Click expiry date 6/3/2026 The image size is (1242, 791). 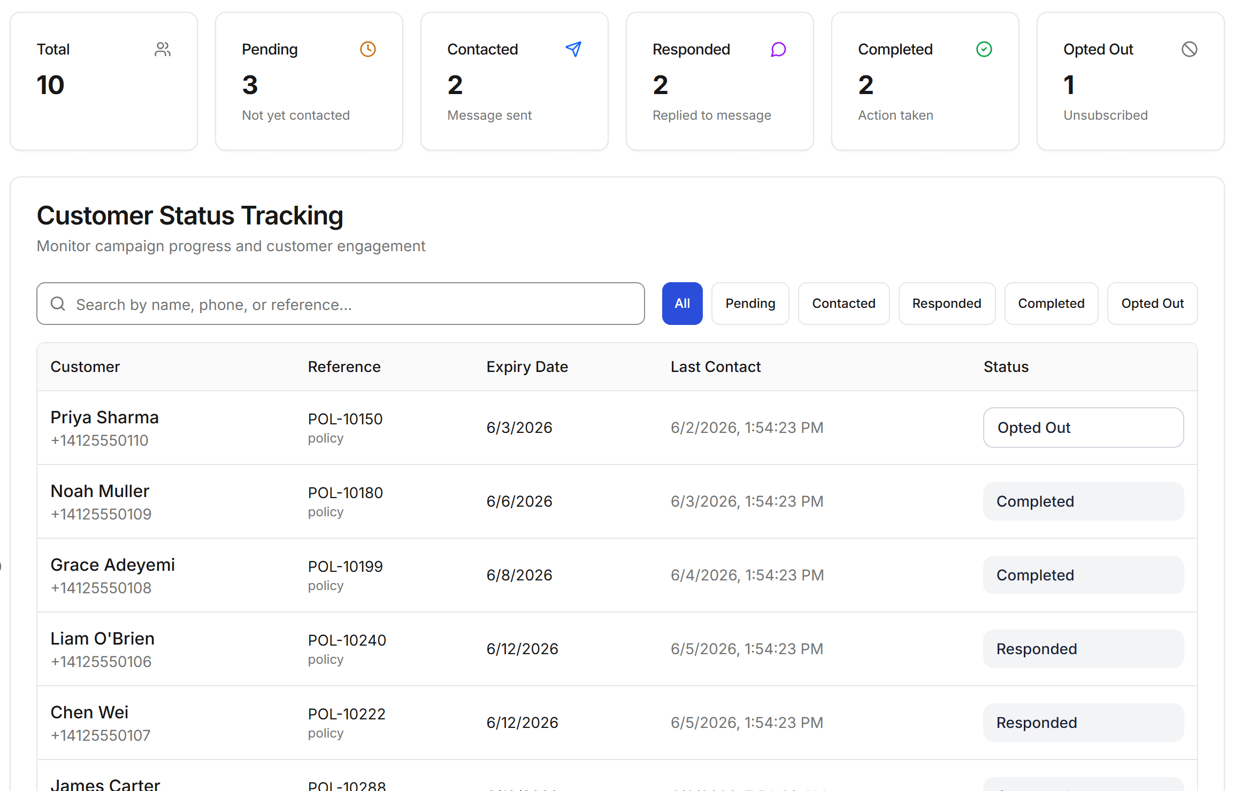519,428
